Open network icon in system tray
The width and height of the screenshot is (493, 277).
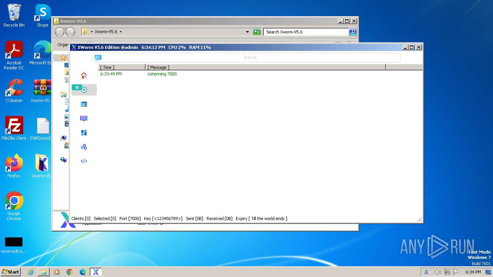click(x=447, y=272)
